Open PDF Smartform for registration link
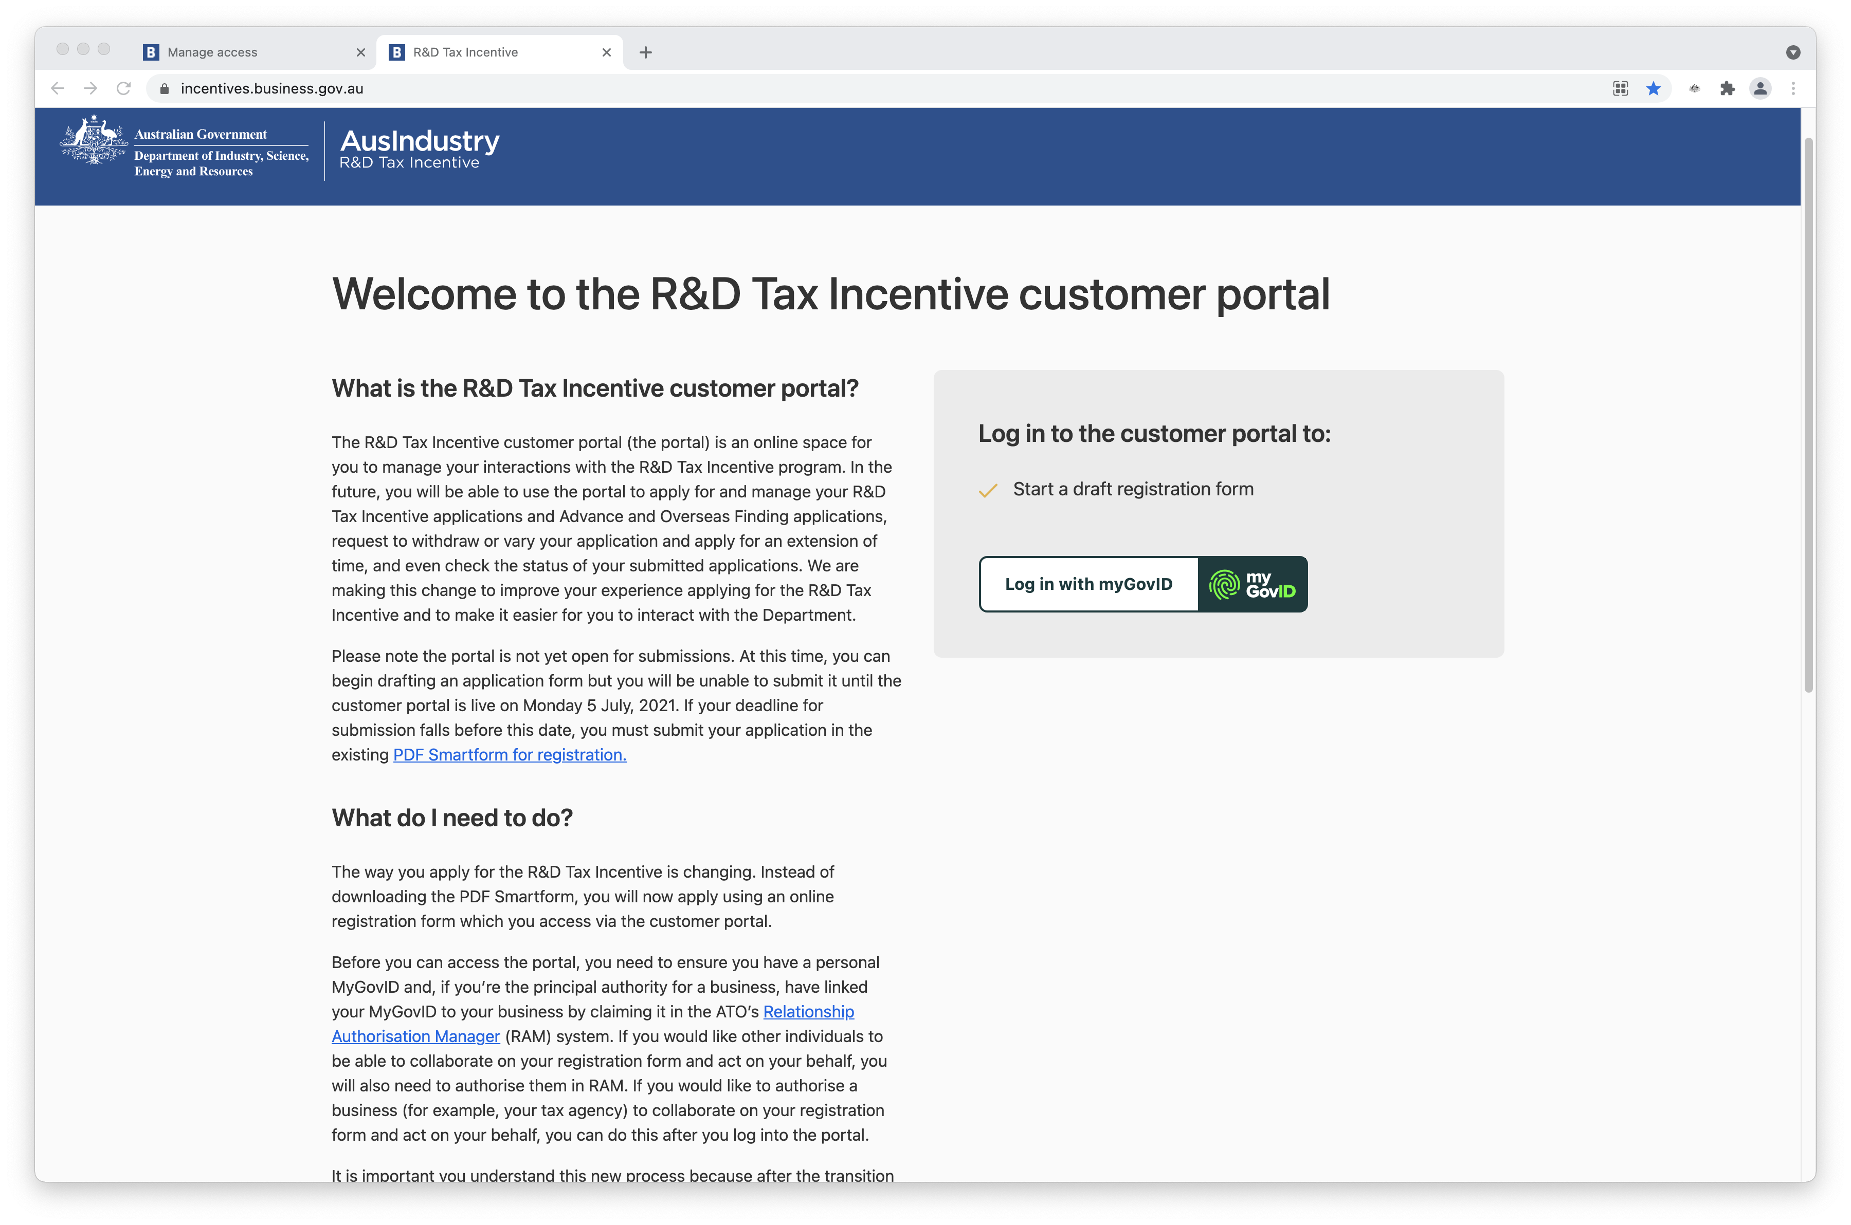The width and height of the screenshot is (1851, 1225). (x=510, y=755)
